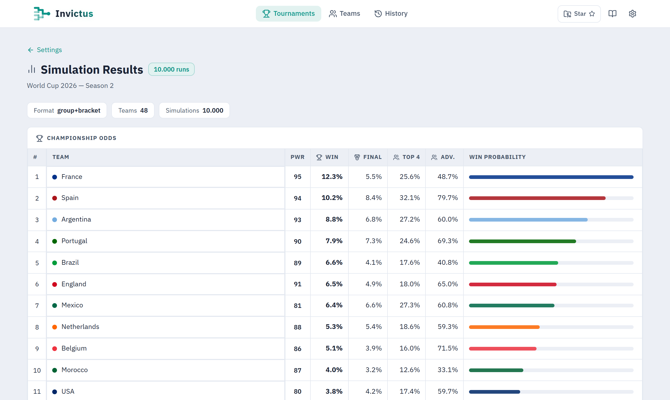Screen dimensions: 670x400
Task: Click the trophy icon in WIN column header
Action: click(319, 157)
